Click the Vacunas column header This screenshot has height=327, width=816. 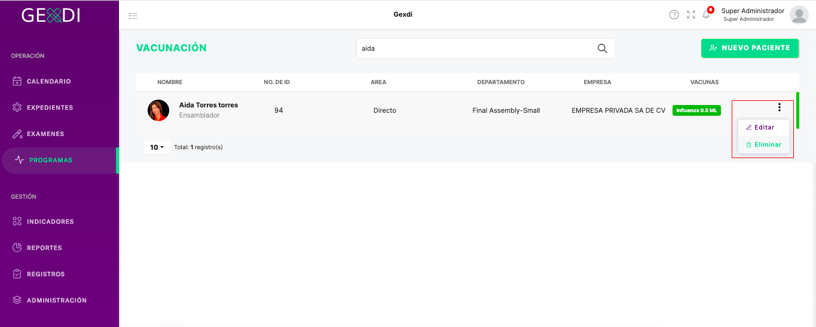click(704, 82)
